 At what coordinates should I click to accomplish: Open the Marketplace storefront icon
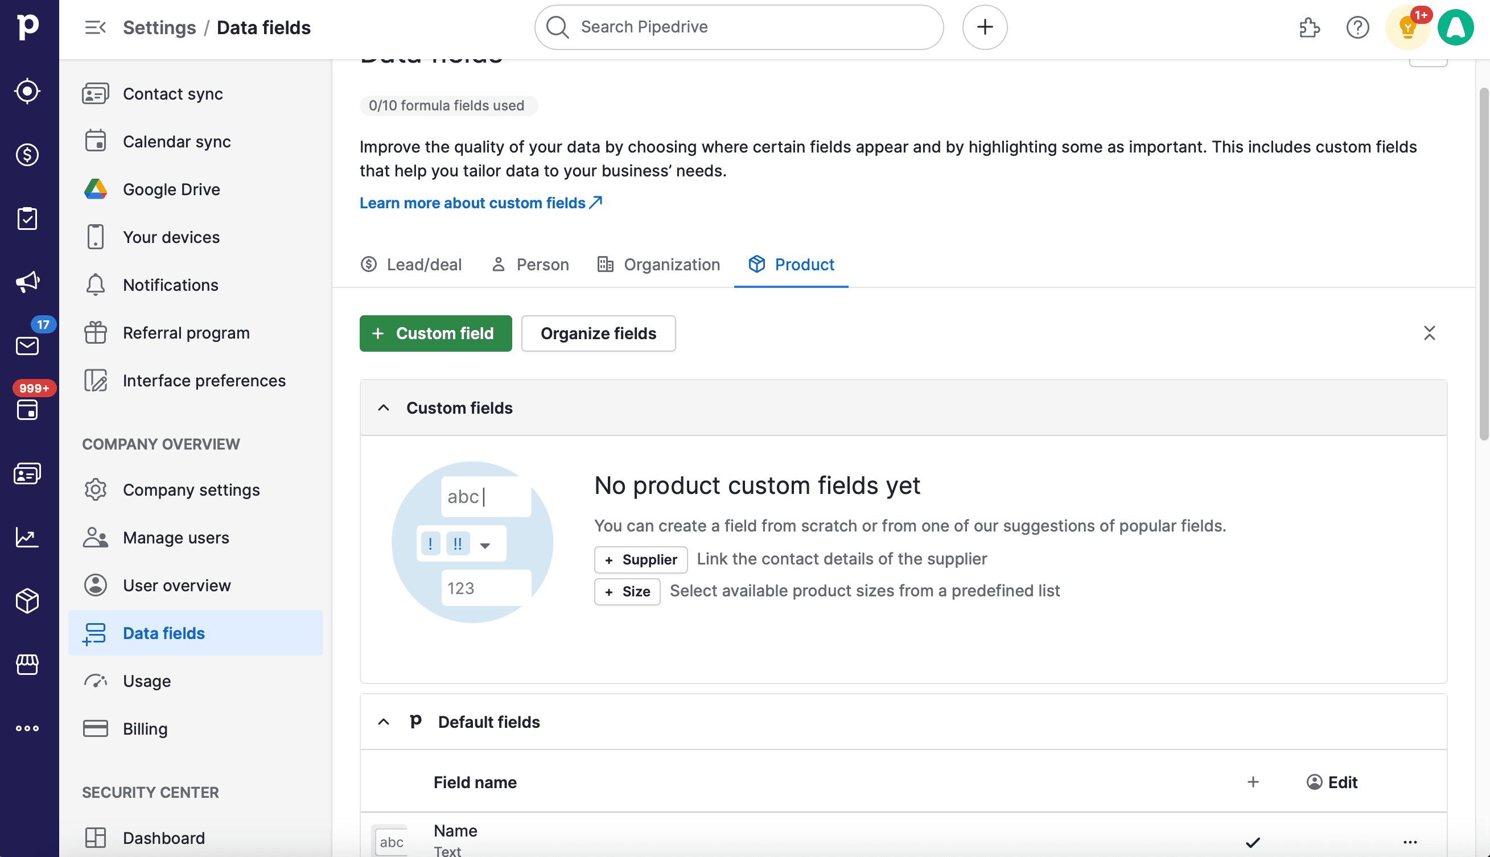pyautogui.click(x=27, y=665)
